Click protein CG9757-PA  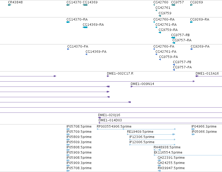[x=182, y=67]
